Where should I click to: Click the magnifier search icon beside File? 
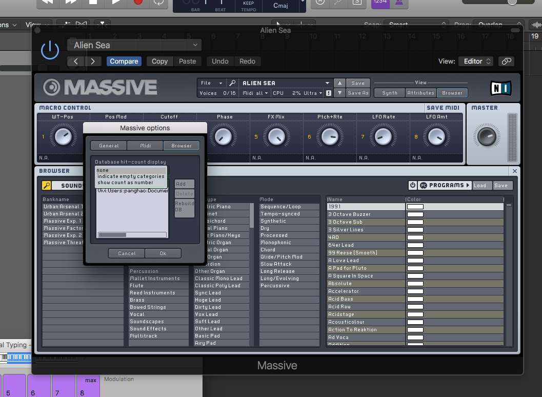232,83
